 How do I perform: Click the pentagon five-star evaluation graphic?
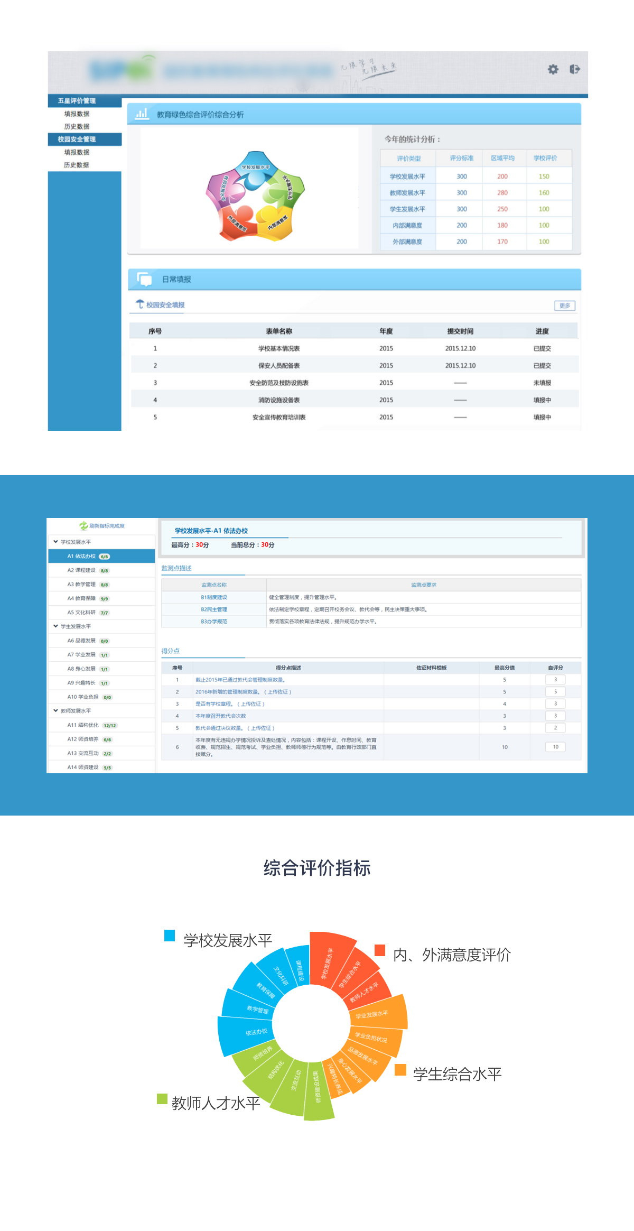coord(255,196)
